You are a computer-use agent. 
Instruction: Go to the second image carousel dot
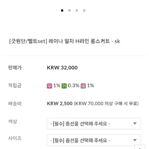[70, 10]
